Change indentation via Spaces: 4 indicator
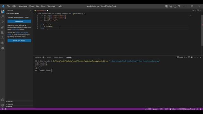203x114 pixels. (x=155, y=109)
